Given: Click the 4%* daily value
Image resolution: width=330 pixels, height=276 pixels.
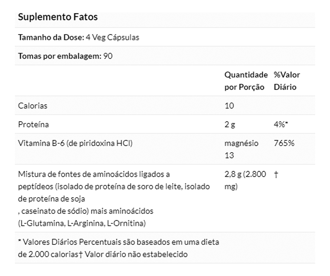Looking at the screenshot, I should click(x=281, y=124).
